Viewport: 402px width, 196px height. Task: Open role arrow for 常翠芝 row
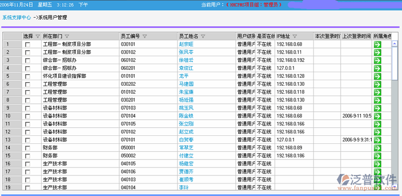pyautogui.click(x=377, y=148)
